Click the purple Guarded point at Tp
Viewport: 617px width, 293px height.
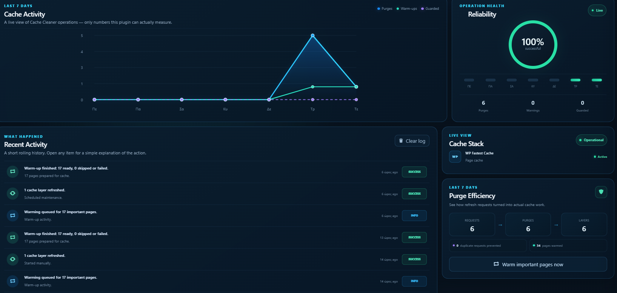point(312,99)
